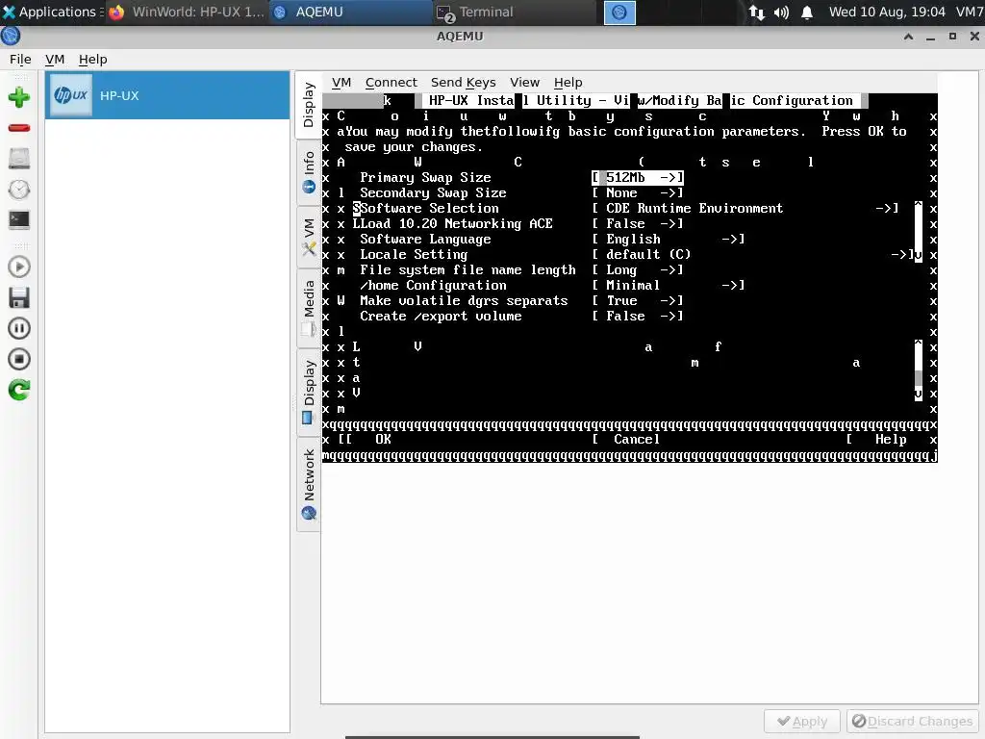Open the Connect menu
The height and width of the screenshot is (739, 985).
pos(391,83)
